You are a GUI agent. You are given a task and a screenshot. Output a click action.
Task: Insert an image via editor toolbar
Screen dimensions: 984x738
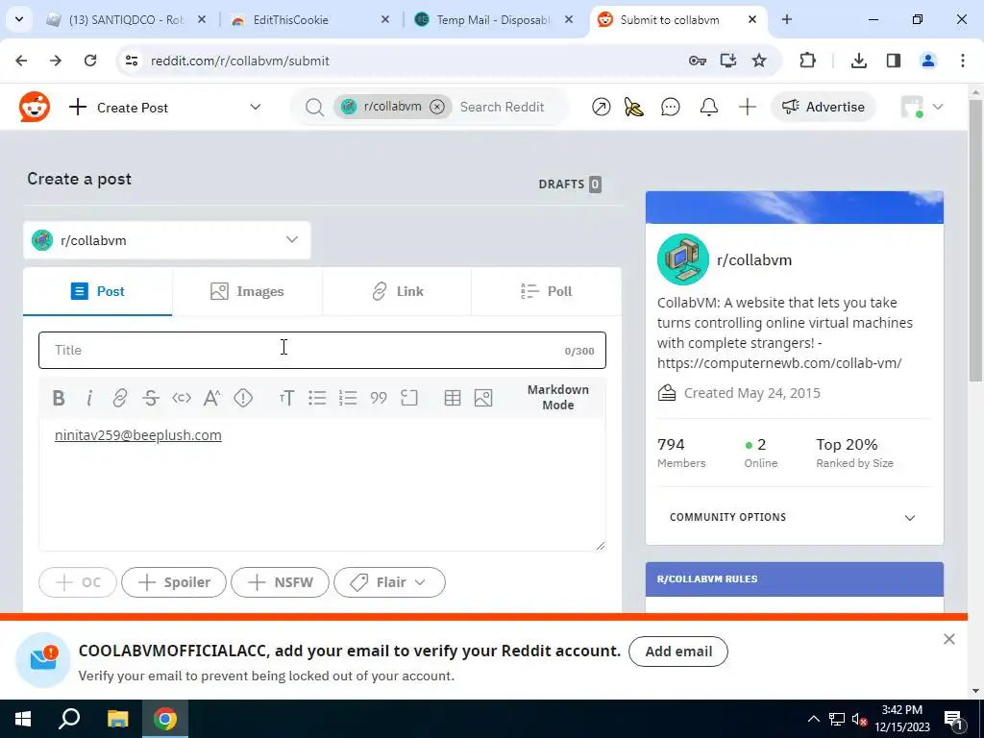(483, 398)
